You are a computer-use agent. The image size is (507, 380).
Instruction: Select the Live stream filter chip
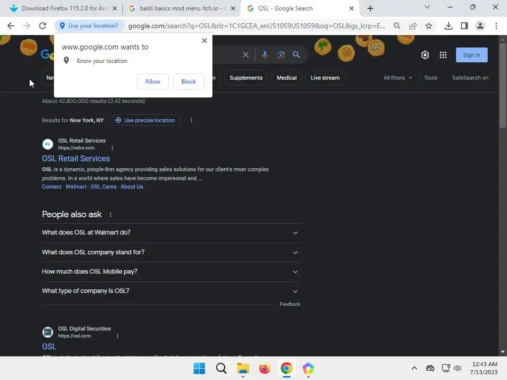(x=325, y=78)
